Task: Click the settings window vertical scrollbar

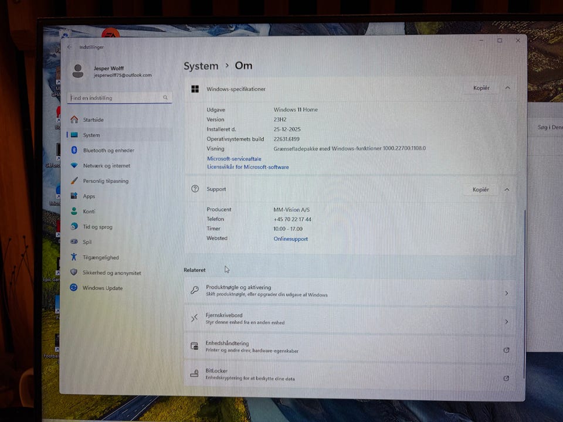Action: click(524, 294)
